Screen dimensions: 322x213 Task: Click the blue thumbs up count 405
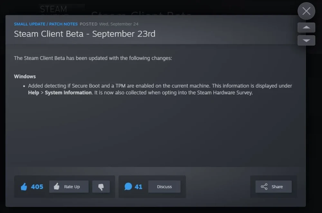pyautogui.click(x=32, y=187)
